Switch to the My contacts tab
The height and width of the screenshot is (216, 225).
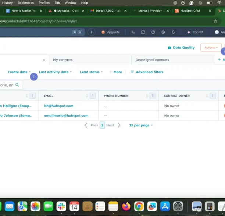click(x=63, y=60)
